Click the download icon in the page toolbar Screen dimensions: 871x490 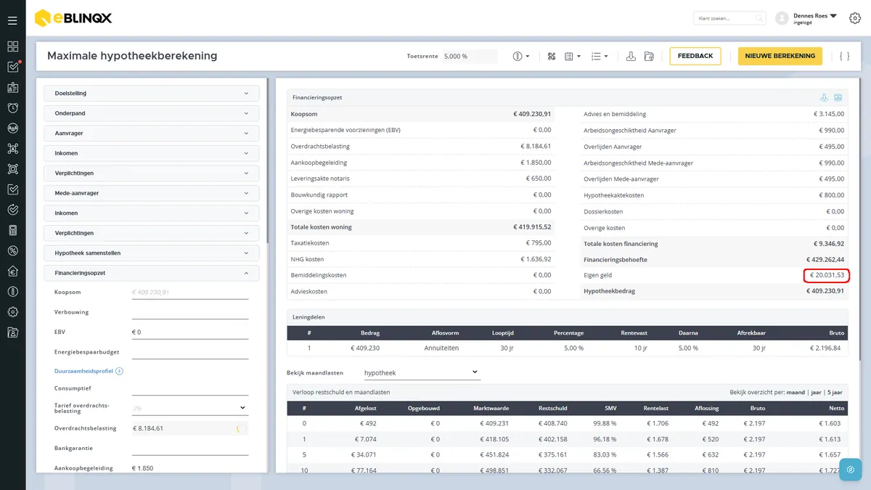coord(631,56)
